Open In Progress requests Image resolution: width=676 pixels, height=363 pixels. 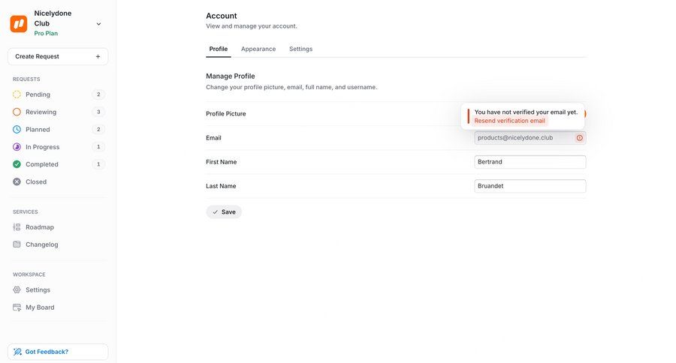click(x=42, y=147)
